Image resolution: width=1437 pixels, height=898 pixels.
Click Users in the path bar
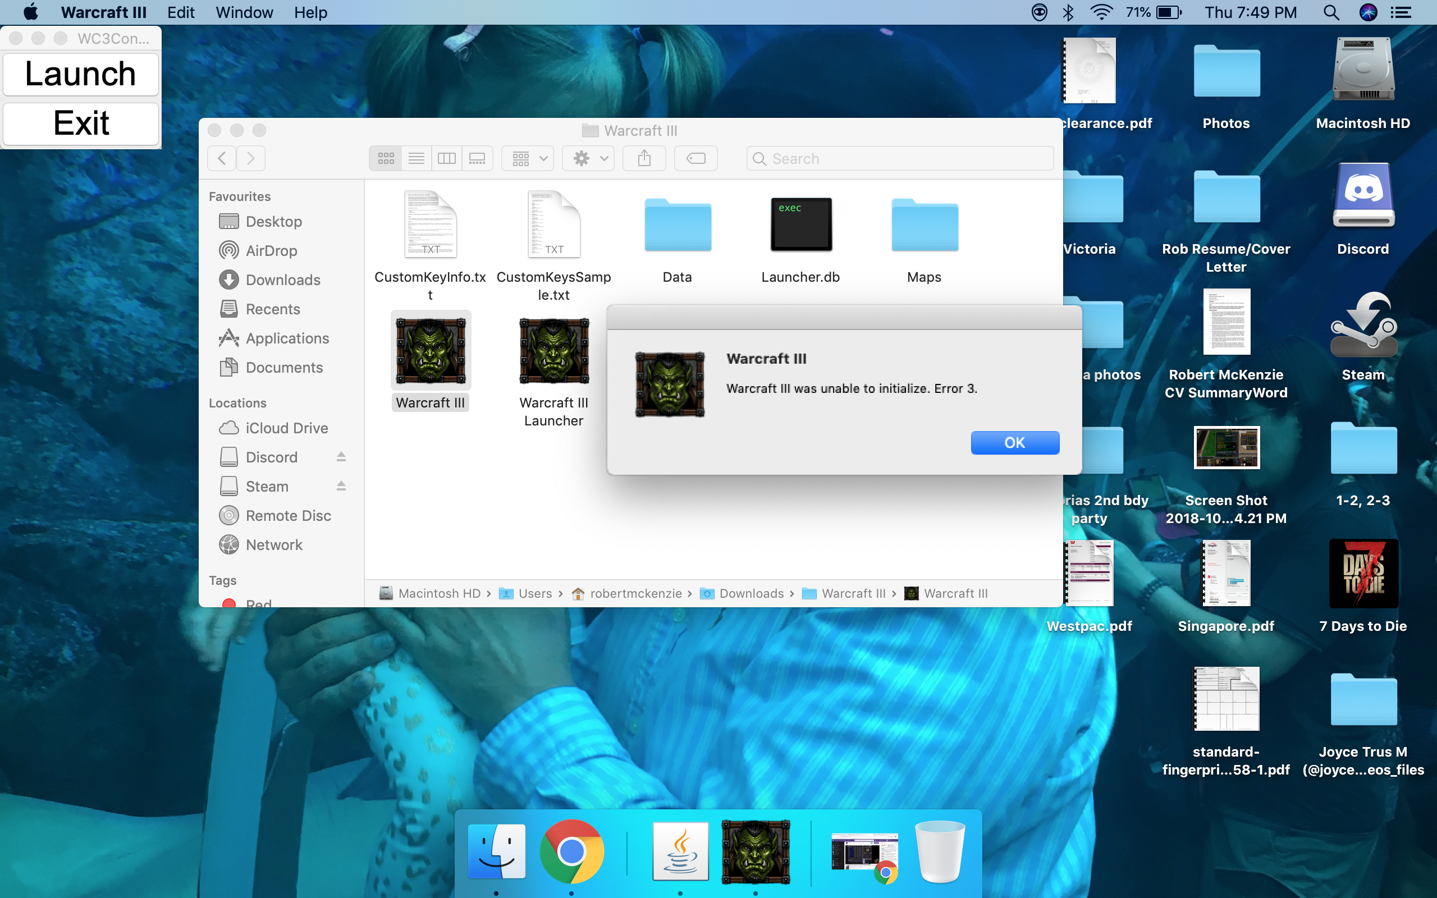click(525, 593)
